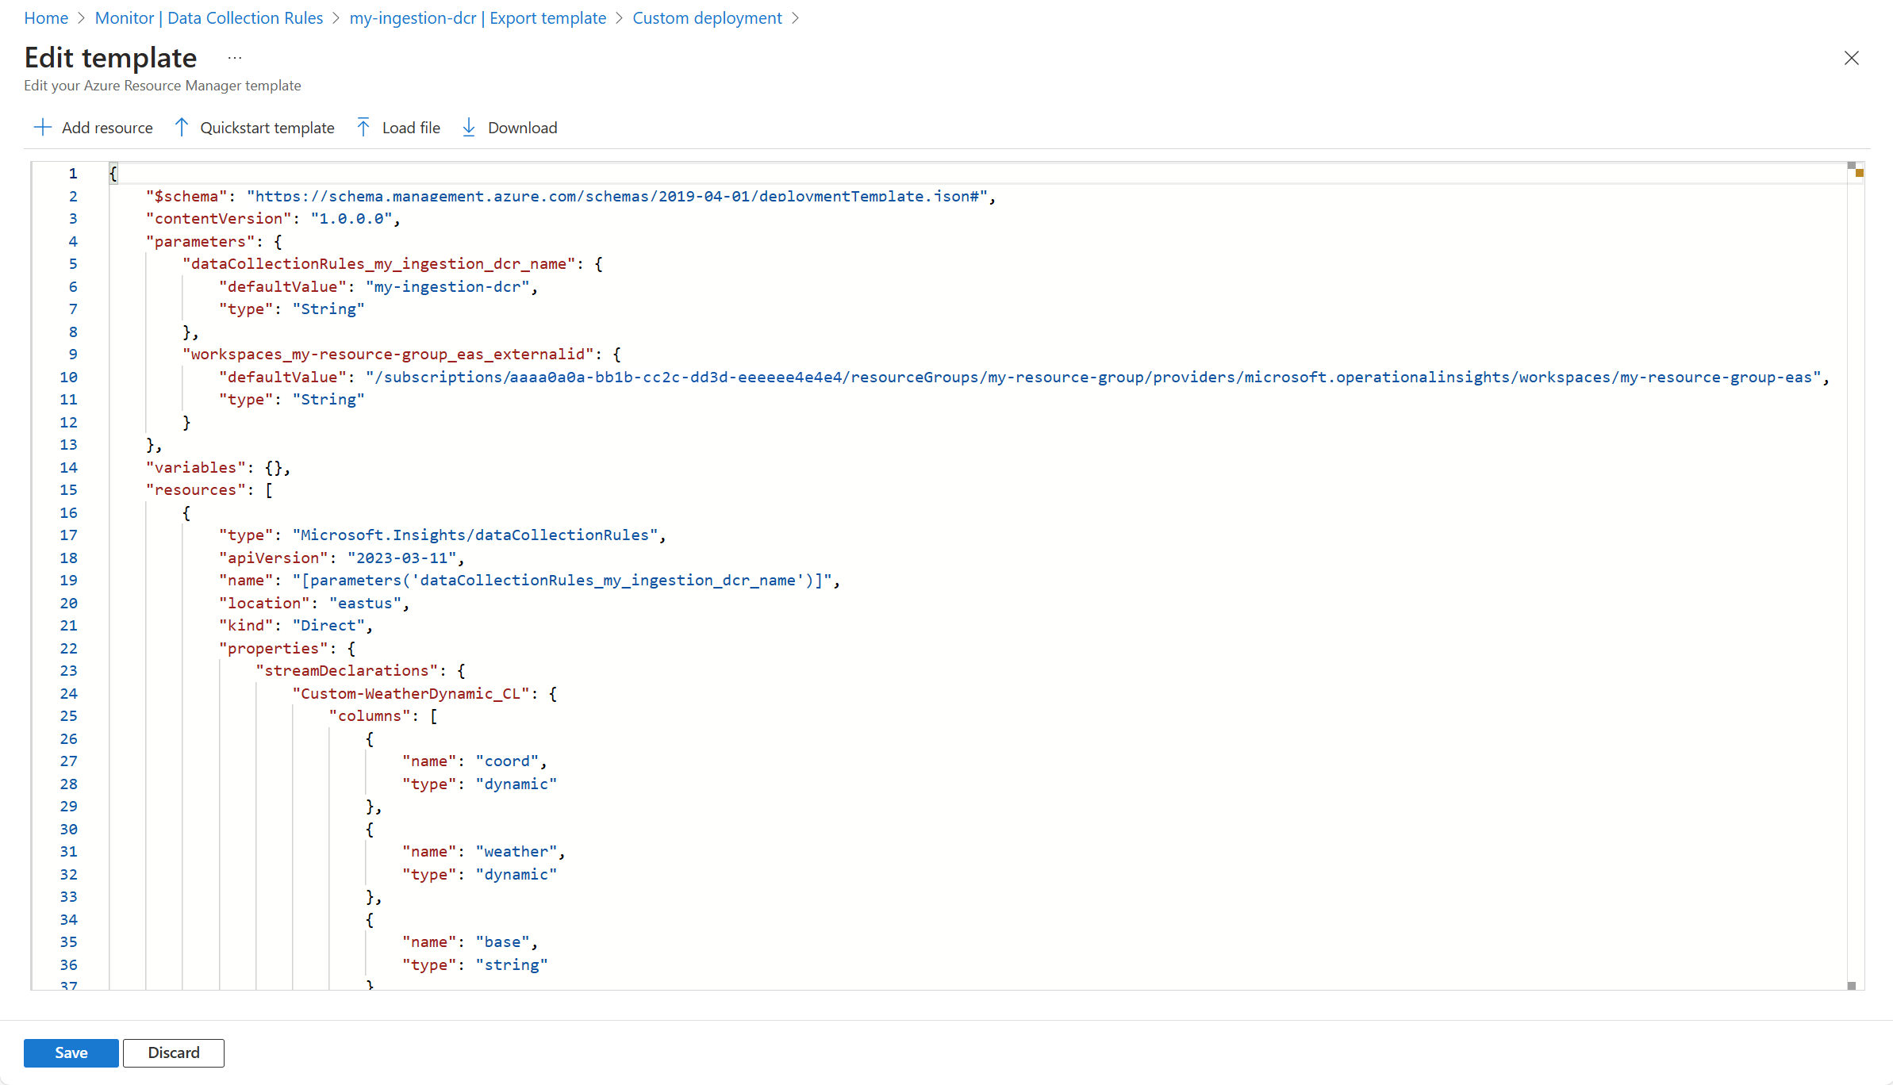Click the Quickstart template upload icon
The width and height of the screenshot is (1893, 1085).
click(x=182, y=127)
